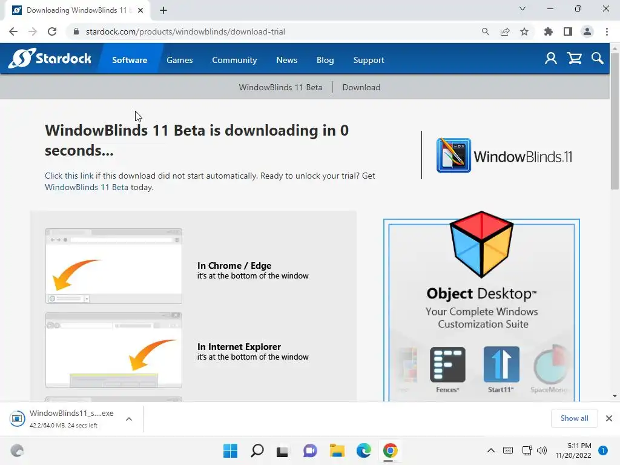Open the Games menu
This screenshot has height=465, width=620.
[x=179, y=60]
